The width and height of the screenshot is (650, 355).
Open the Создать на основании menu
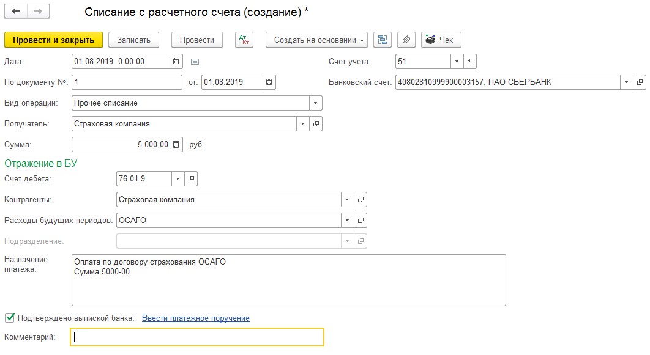tap(316, 40)
